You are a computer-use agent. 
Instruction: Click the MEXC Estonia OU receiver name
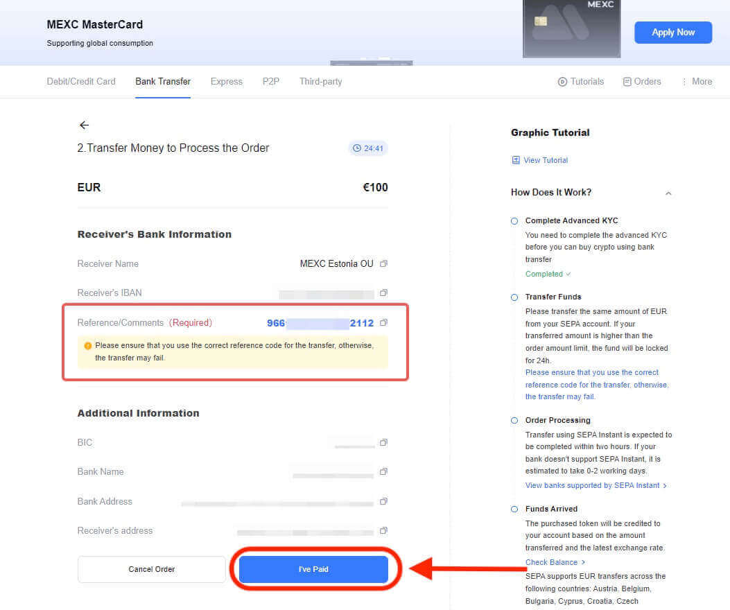337,263
